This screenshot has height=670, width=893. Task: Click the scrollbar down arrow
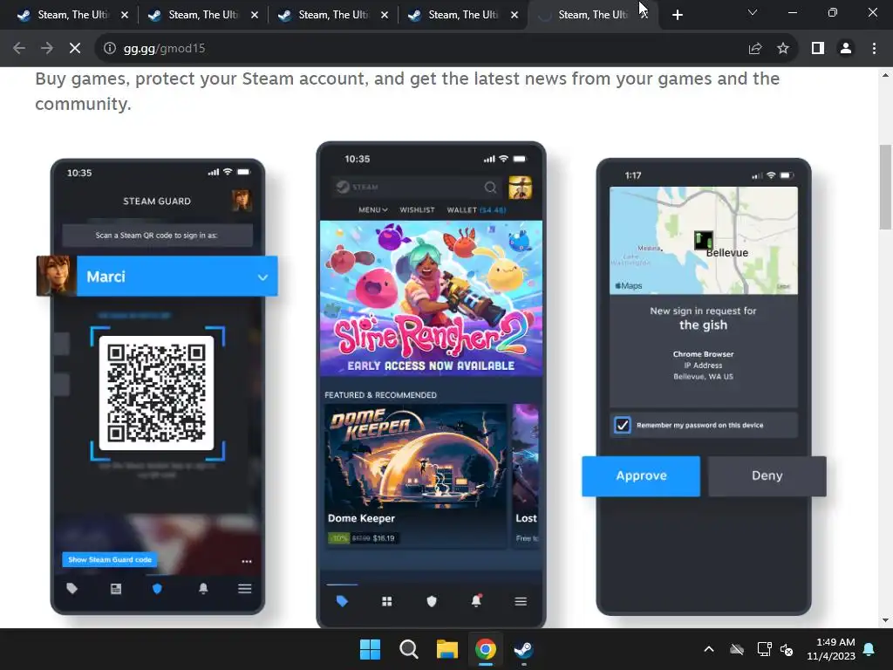point(885,620)
